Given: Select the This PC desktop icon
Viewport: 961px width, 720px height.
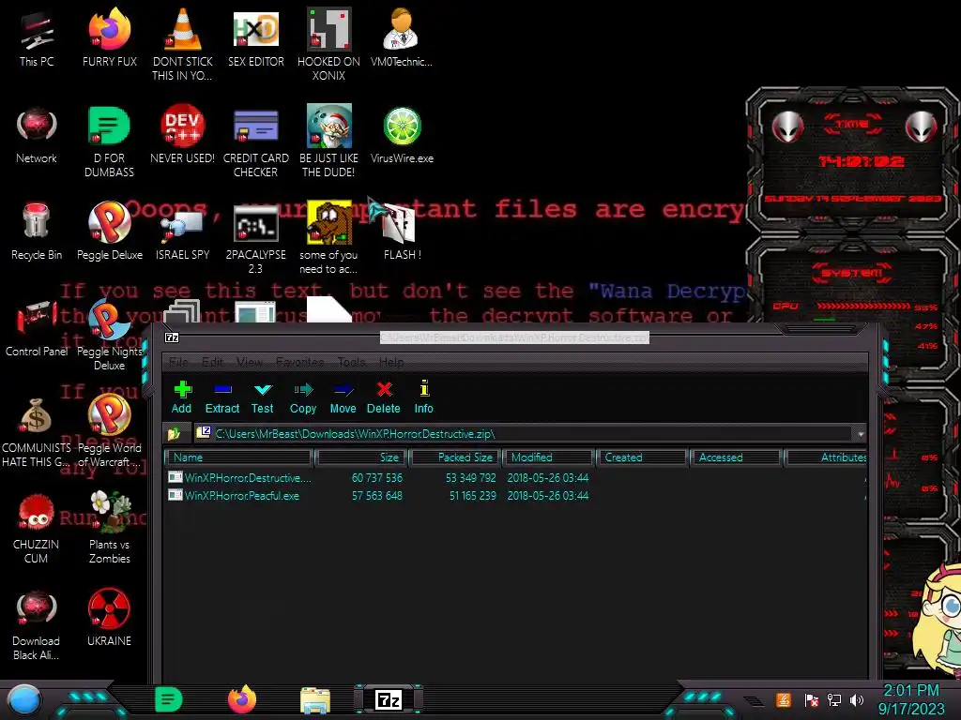Looking at the screenshot, I should point(37,37).
